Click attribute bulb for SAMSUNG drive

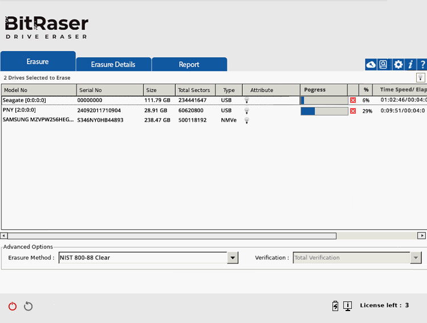pos(247,121)
